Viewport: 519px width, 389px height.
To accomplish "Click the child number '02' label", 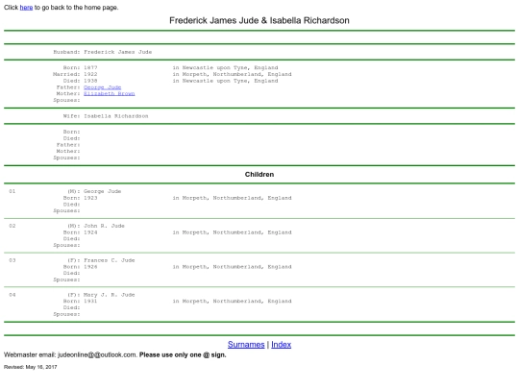I will coord(12,226).
